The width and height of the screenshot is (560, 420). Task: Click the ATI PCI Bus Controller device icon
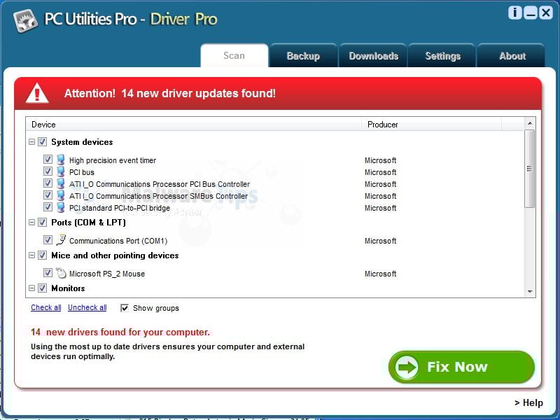(x=61, y=183)
